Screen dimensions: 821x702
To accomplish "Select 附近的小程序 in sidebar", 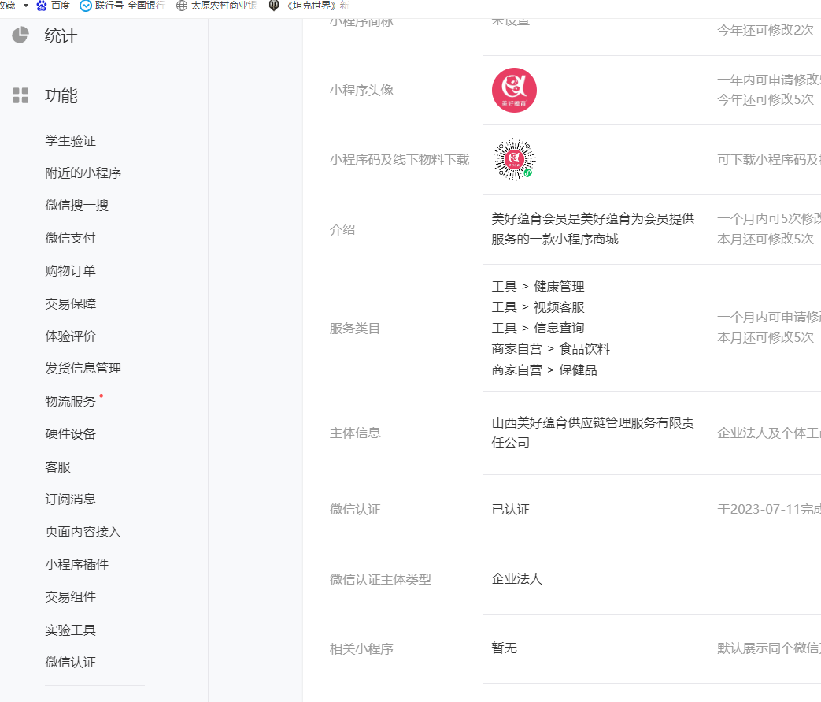I will click(x=83, y=173).
